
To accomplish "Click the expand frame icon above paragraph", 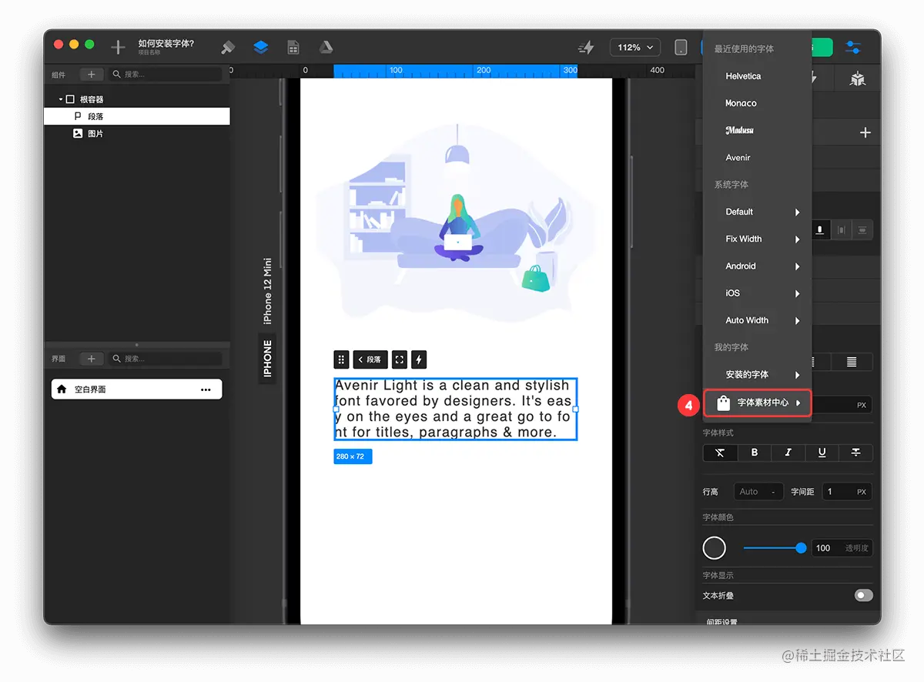I will [x=399, y=359].
